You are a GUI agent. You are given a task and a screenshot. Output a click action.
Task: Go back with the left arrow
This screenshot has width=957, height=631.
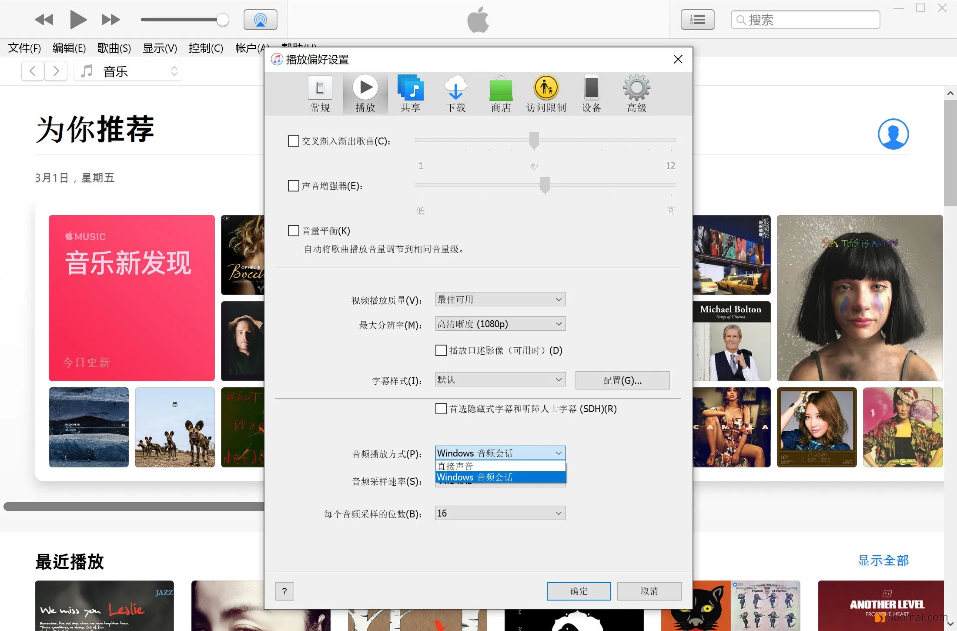33,71
